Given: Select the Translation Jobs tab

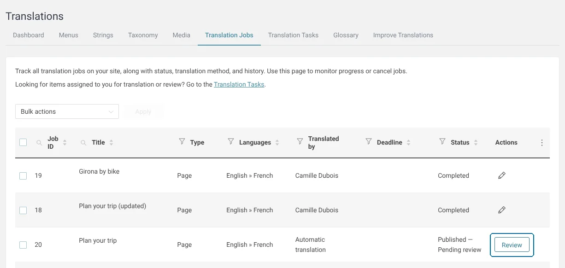Looking at the screenshot, I should pyautogui.click(x=229, y=35).
